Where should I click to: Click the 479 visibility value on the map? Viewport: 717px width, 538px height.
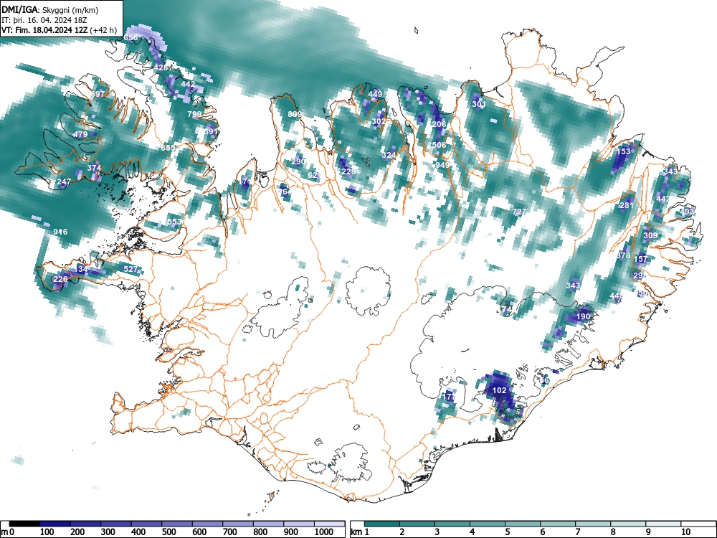tap(80, 134)
